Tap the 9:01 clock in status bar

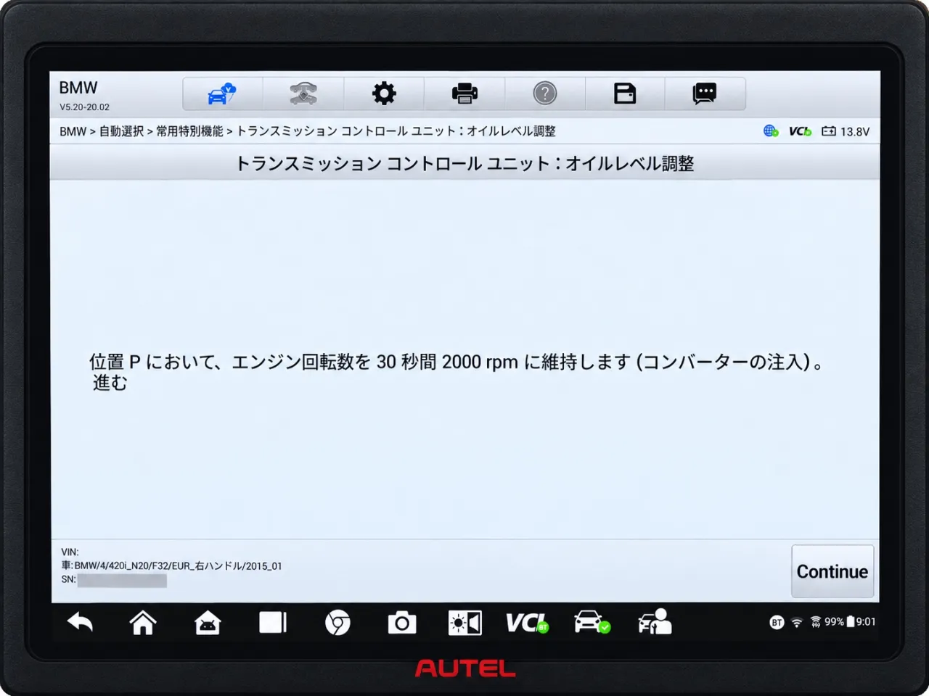coord(866,622)
